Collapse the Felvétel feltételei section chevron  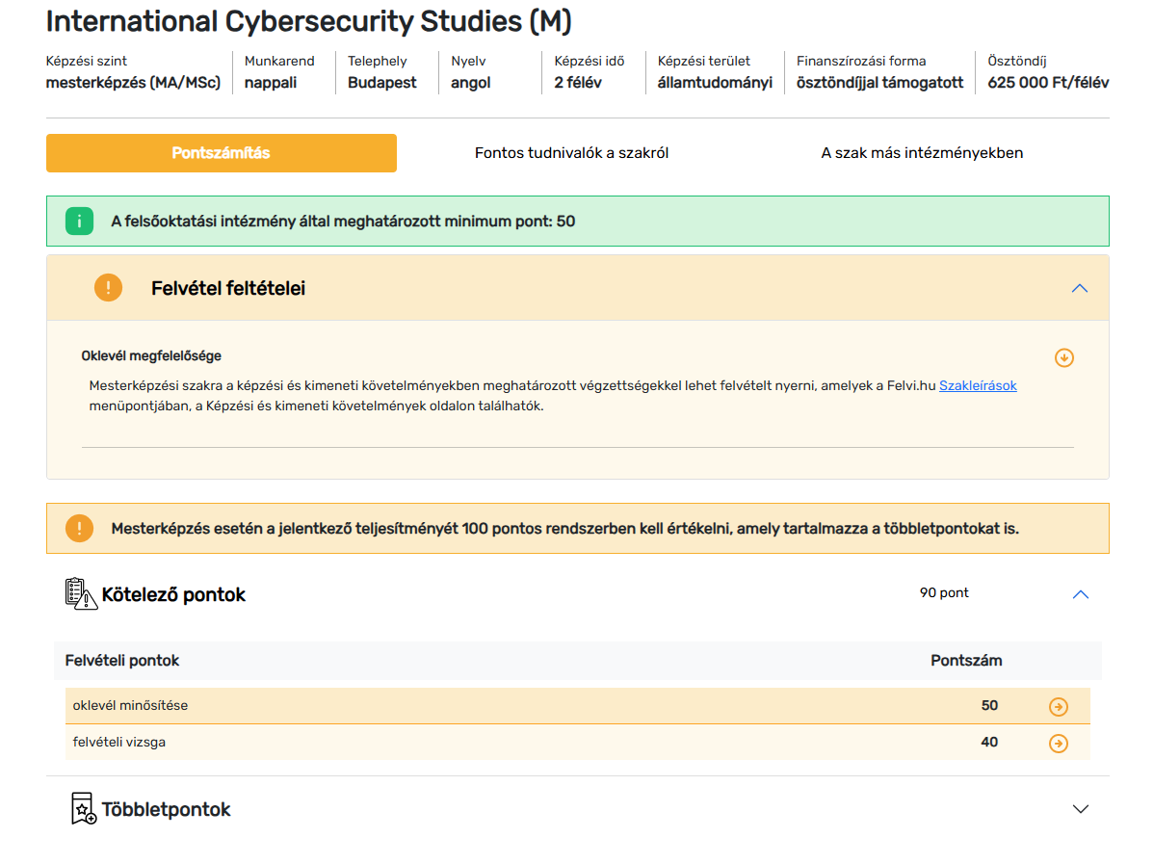tap(1079, 288)
